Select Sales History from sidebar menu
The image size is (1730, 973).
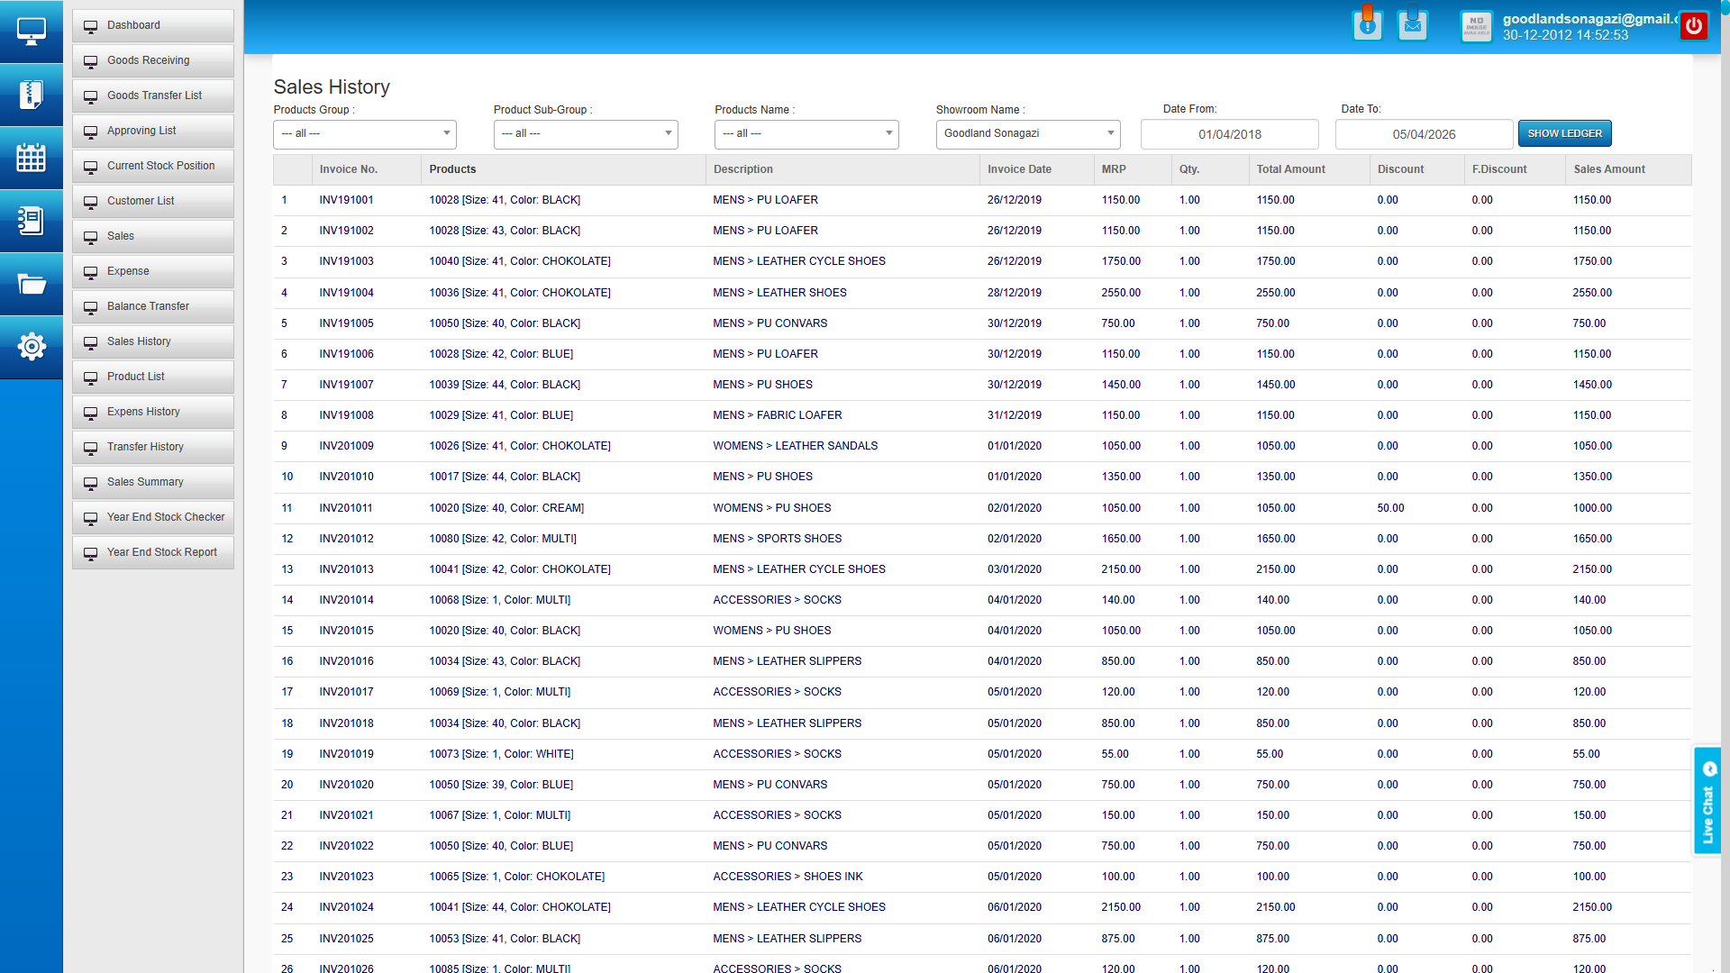coord(152,341)
